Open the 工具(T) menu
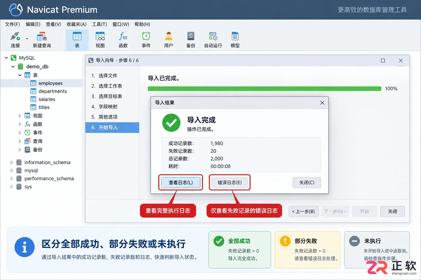Viewport: 421px width, 280px height. coord(99,24)
